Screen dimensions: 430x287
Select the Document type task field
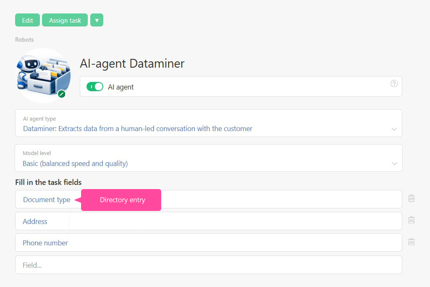click(47, 200)
